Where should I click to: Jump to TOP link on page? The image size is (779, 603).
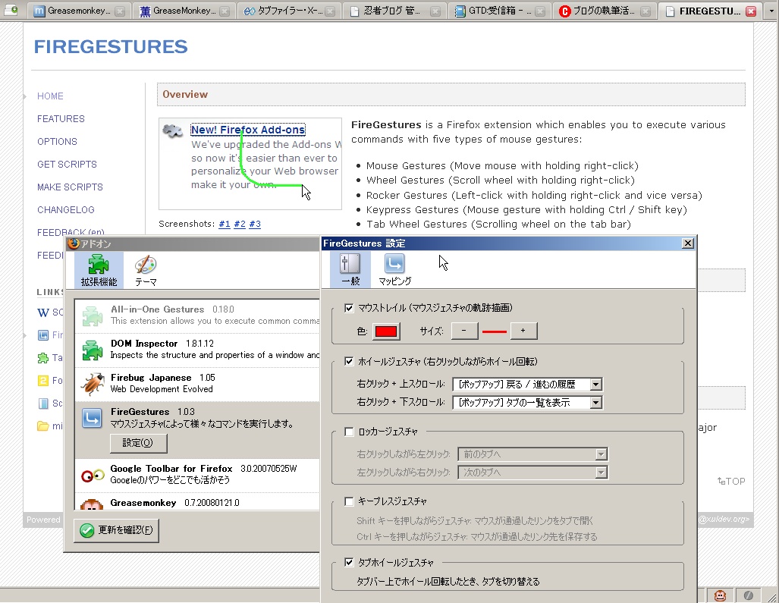pos(731,482)
